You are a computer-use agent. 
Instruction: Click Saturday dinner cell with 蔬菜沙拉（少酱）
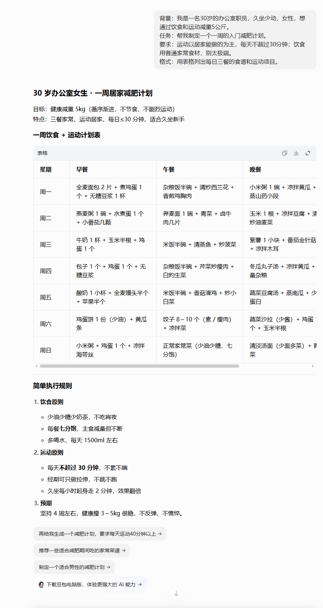pos(280,324)
